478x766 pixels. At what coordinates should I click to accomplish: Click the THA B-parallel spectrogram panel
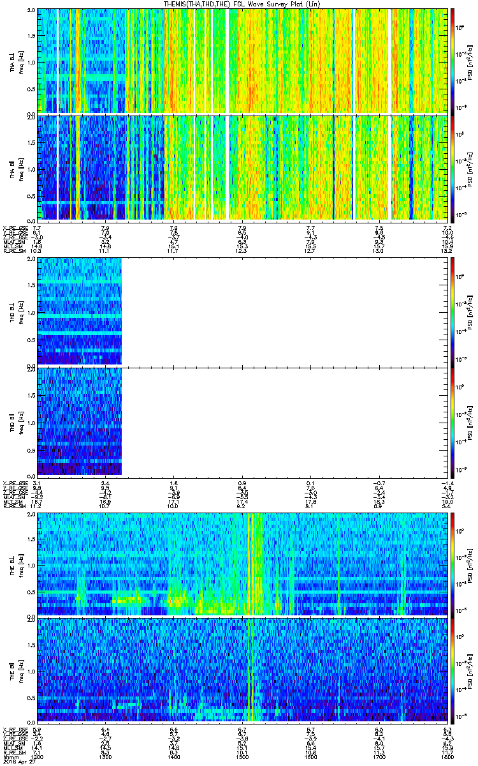[243, 168]
